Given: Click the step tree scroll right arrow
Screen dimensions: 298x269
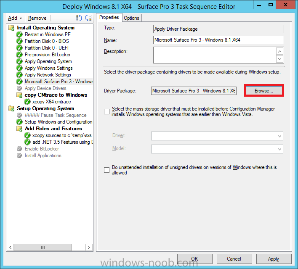Looking at the screenshot, I should pos(89,248).
